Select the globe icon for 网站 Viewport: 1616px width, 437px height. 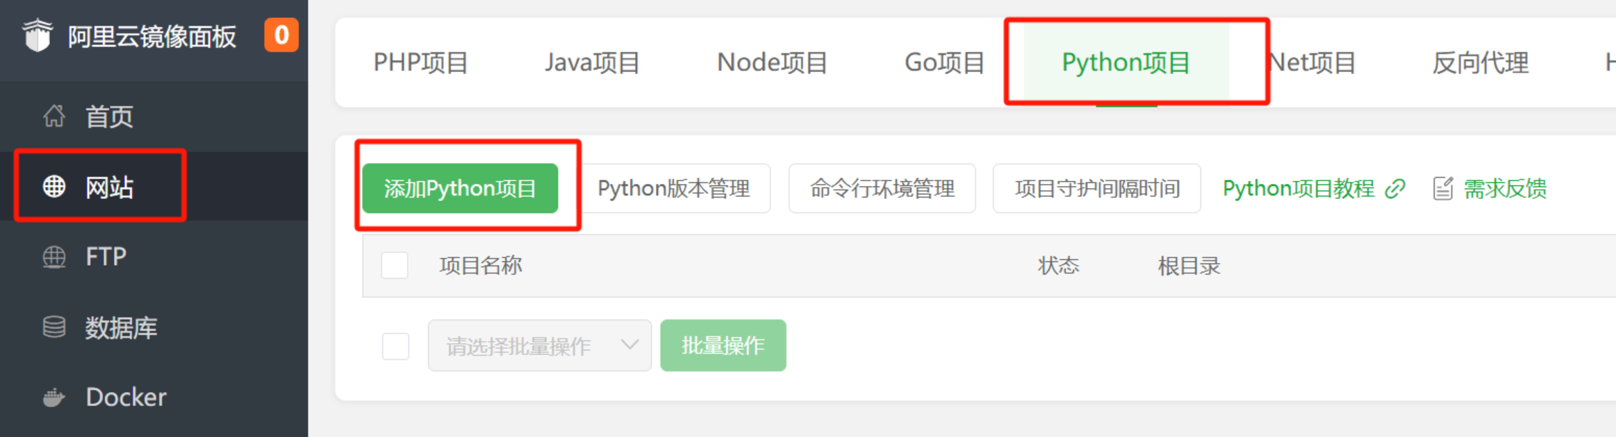click(54, 187)
